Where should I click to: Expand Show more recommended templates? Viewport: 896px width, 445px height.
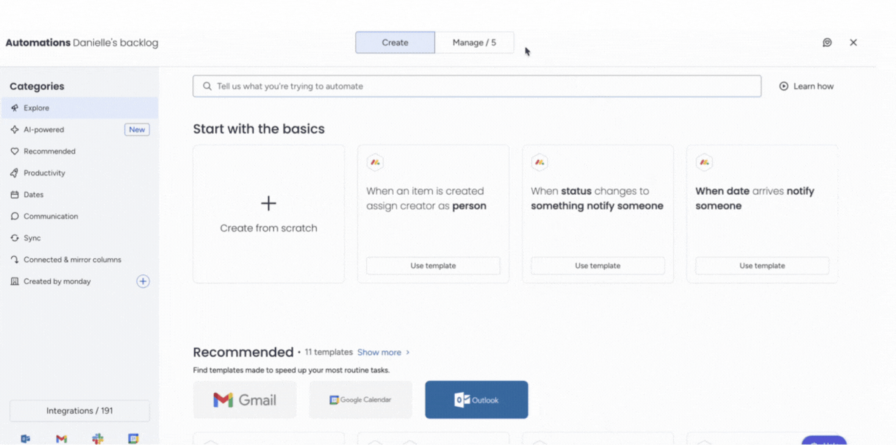click(379, 352)
